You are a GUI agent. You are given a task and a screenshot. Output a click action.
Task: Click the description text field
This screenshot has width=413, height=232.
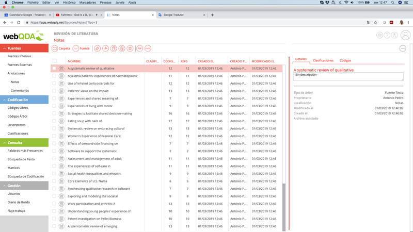pyautogui.click(x=348, y=76)
